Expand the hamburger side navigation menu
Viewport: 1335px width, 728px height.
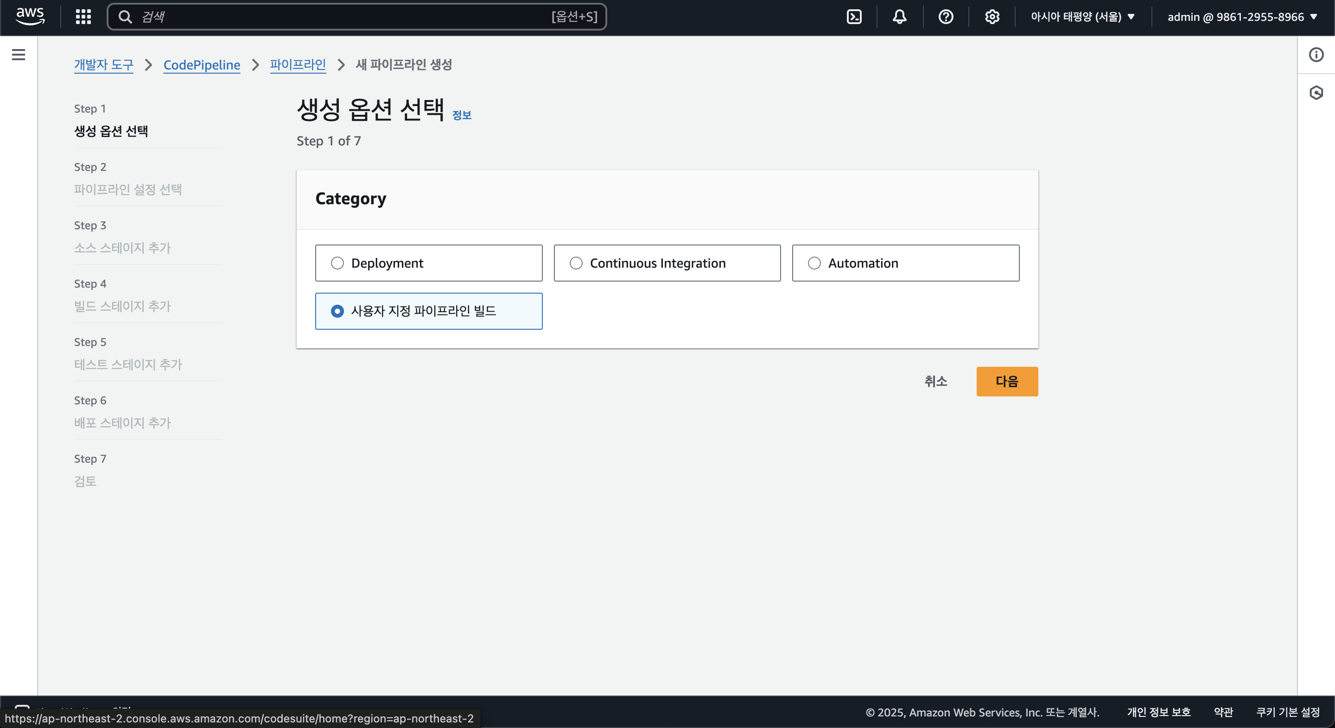click(x=19, y=54)
